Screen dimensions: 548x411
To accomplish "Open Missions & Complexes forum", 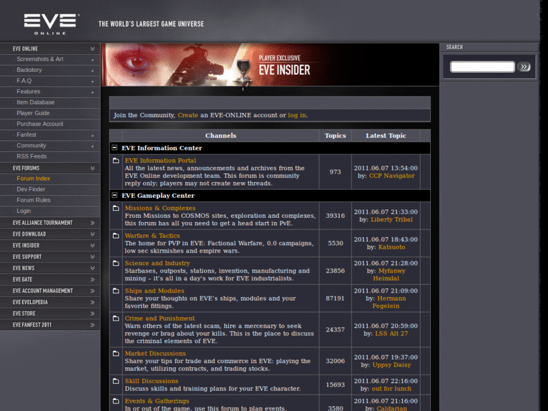I will coord(160,208).
